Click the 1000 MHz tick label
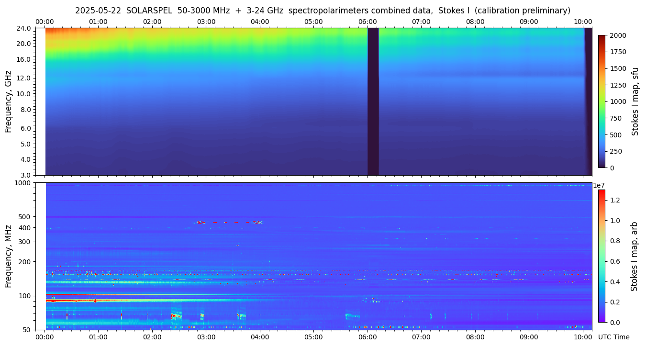Viewport: 646px width, 347px height. pos(22,183)
